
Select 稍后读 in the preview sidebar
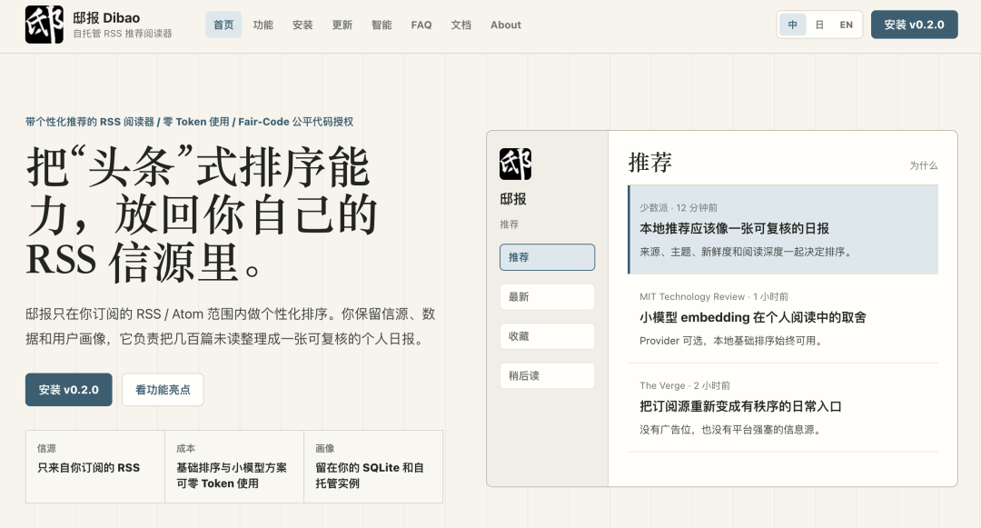tap(547, 375)
